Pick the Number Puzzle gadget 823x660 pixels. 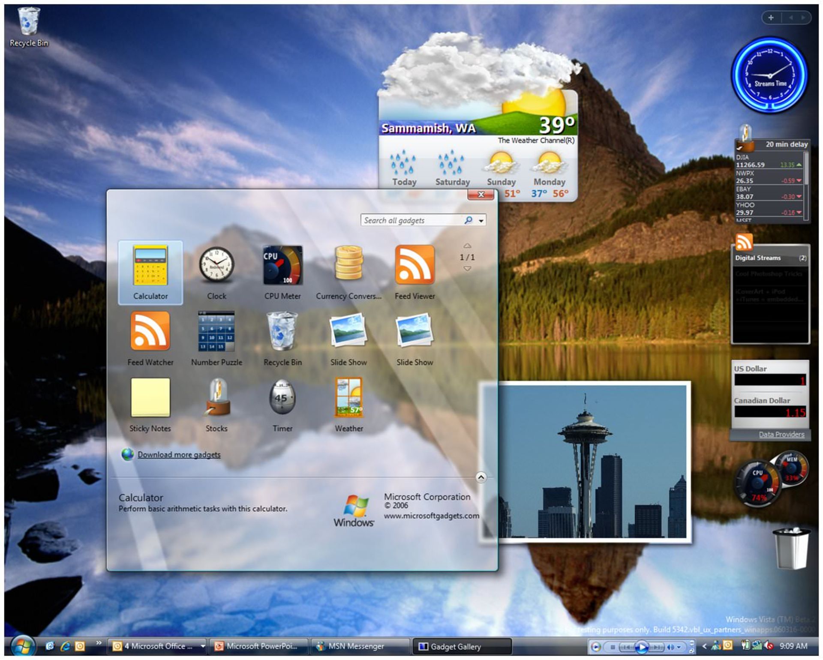[216, 331]
